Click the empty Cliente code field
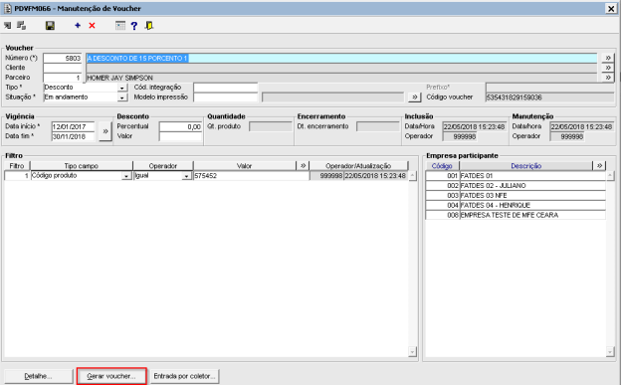Image resolution: width=623 pixels, height=385 pixels. click(x=63, y=68)
